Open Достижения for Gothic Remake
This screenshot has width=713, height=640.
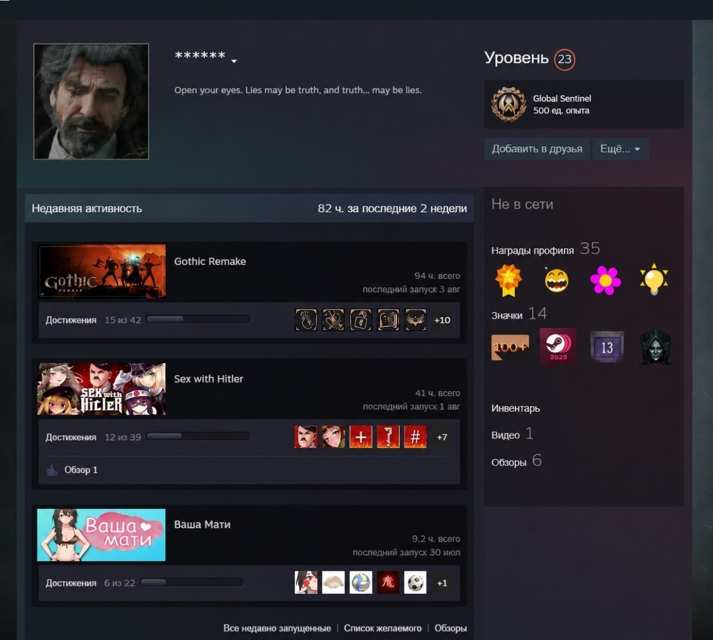pos(71,320)
